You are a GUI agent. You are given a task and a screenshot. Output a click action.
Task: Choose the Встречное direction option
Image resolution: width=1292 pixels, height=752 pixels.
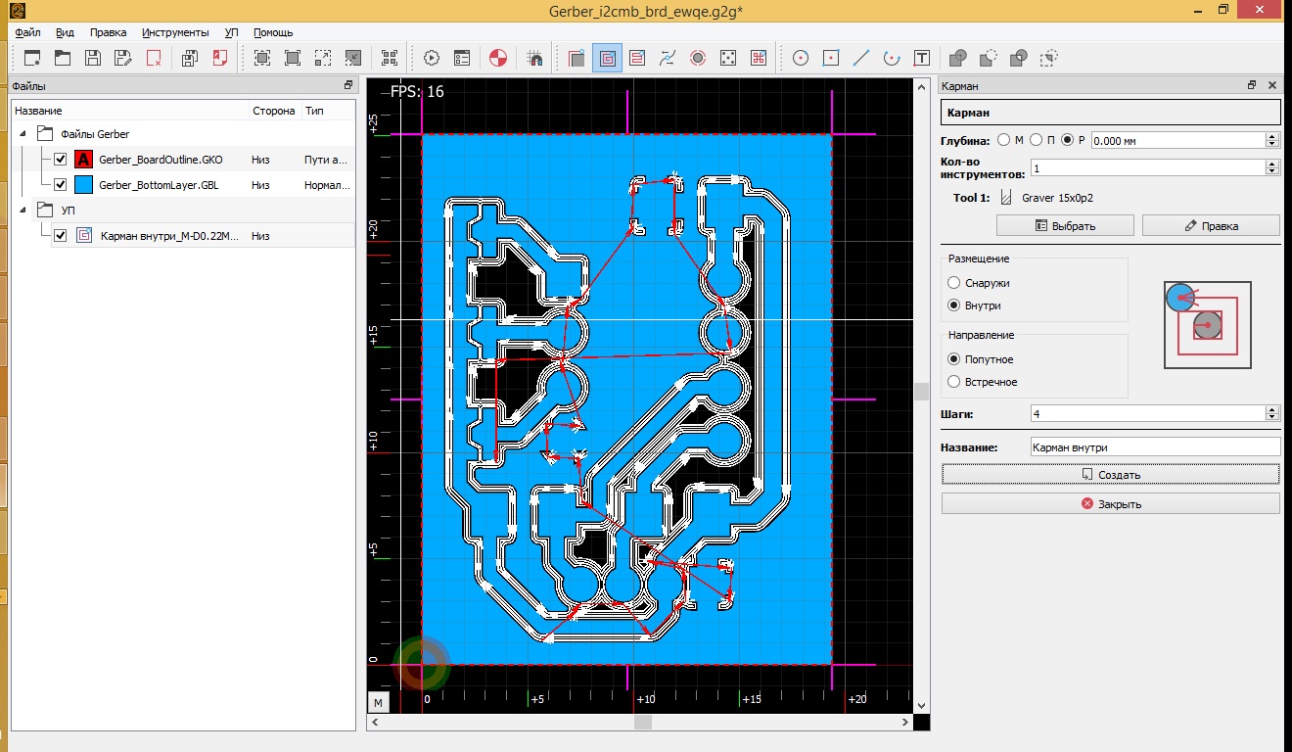[954, 382]
